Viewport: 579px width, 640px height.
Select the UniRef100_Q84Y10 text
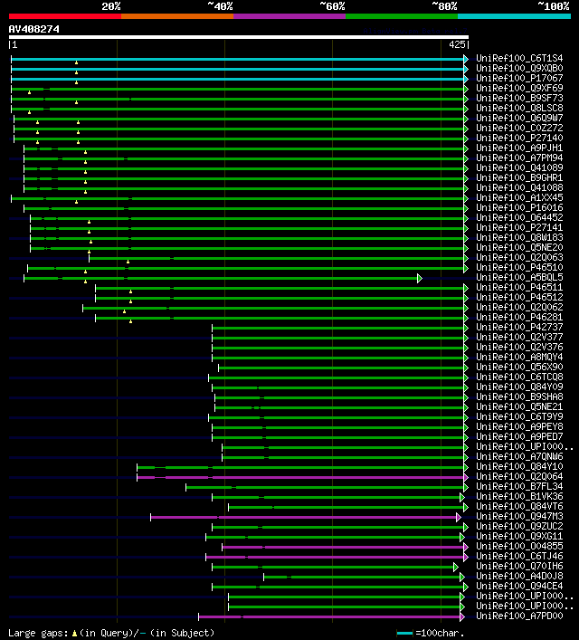pyautogui.click(x=519, y=466)
